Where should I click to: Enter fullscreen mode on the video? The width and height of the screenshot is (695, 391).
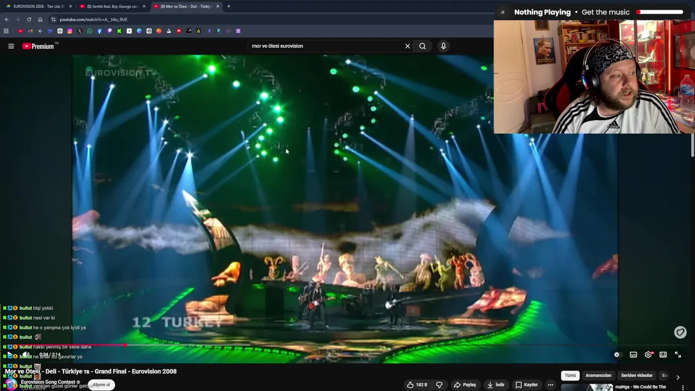tap(678, 355)
